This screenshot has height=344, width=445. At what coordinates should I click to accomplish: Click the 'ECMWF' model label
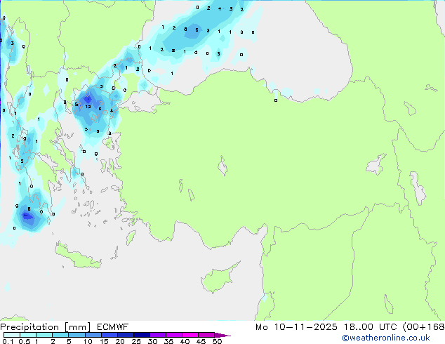pyautogui.click(x=113, y=327)
